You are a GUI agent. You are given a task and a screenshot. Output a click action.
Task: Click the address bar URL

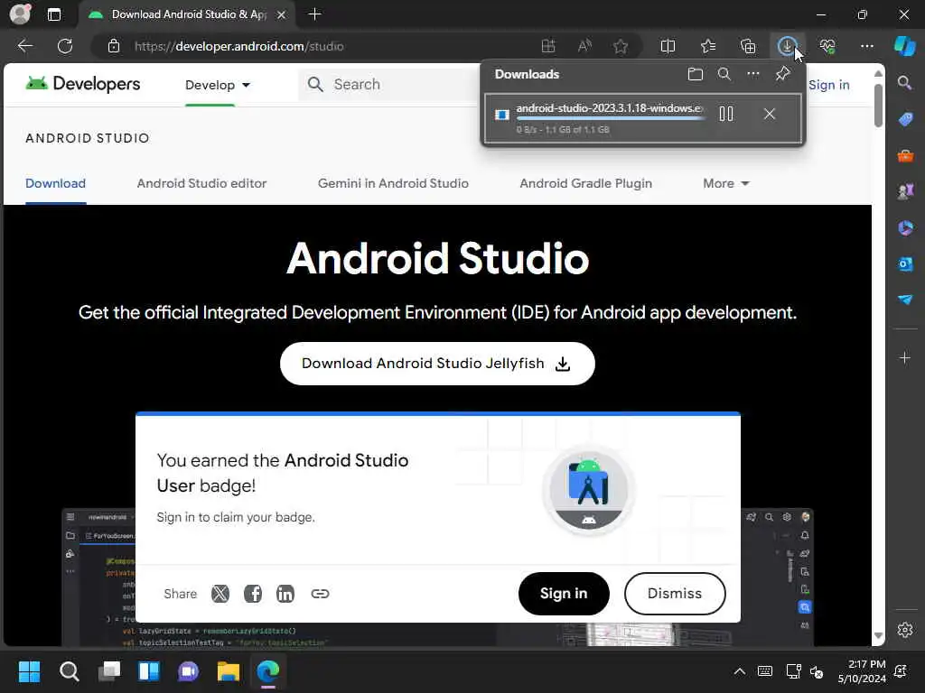(238, 46)
